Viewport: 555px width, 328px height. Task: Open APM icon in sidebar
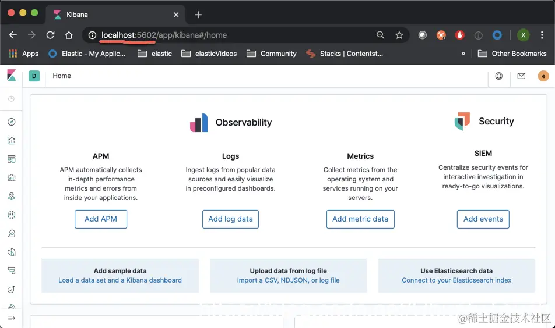(x=11, y=271)
